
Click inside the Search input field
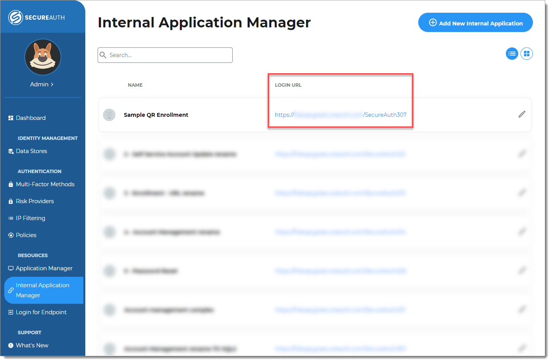(x=169, y=55)
